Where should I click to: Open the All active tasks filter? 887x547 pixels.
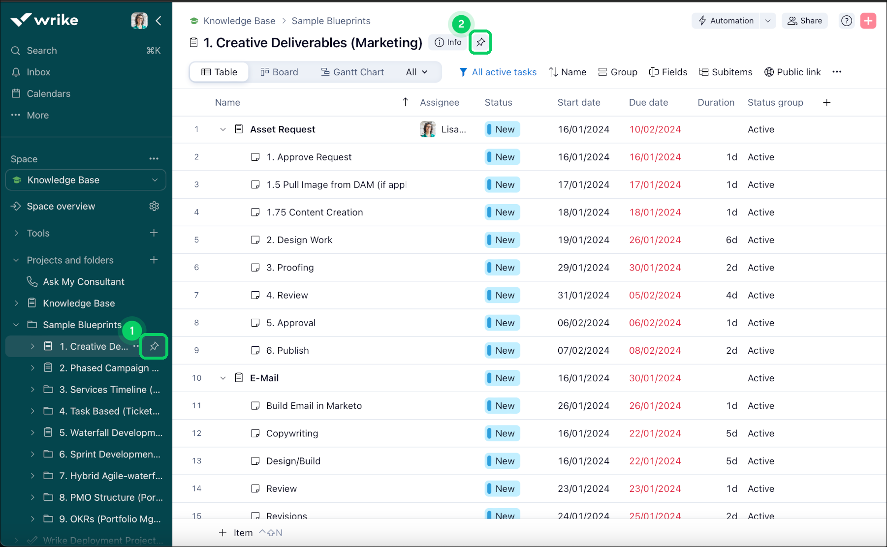pyautogui.click(x=498, y=72)
